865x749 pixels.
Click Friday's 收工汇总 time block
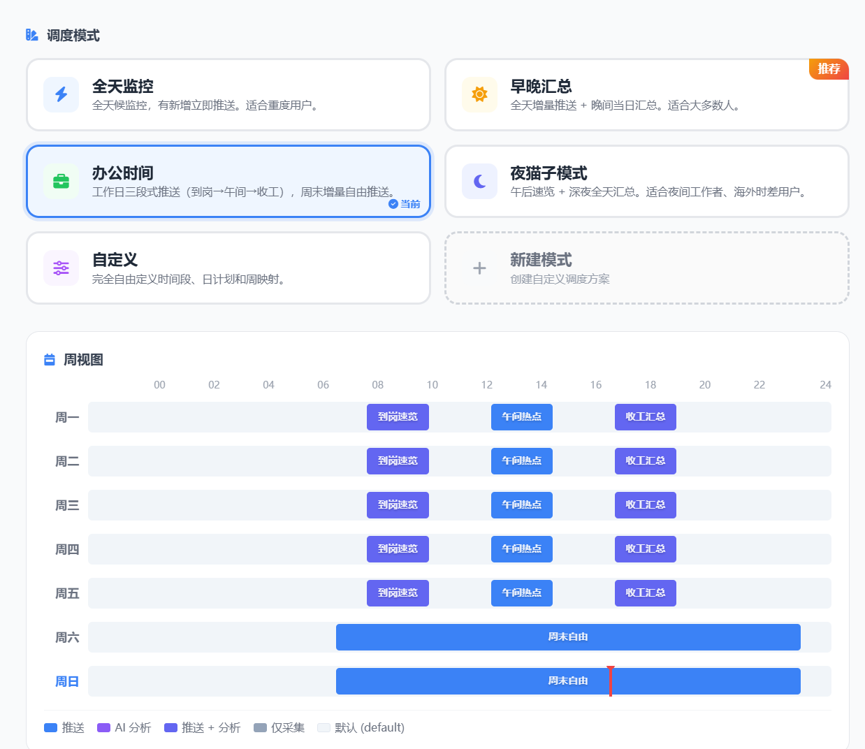645,592
